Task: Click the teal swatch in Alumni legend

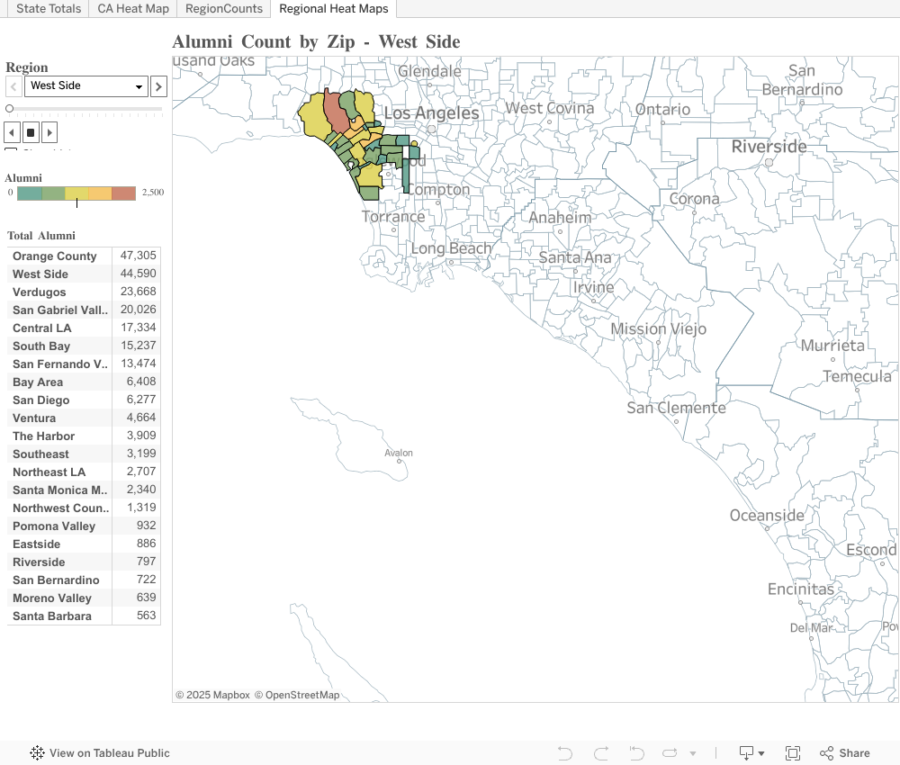Action: [30, 193]
